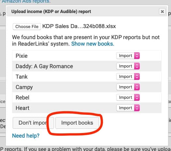This screenshot has height=151, width=171.
Task: Click the selected KDP Sales Data filename
Action: [x=79, y=26]
